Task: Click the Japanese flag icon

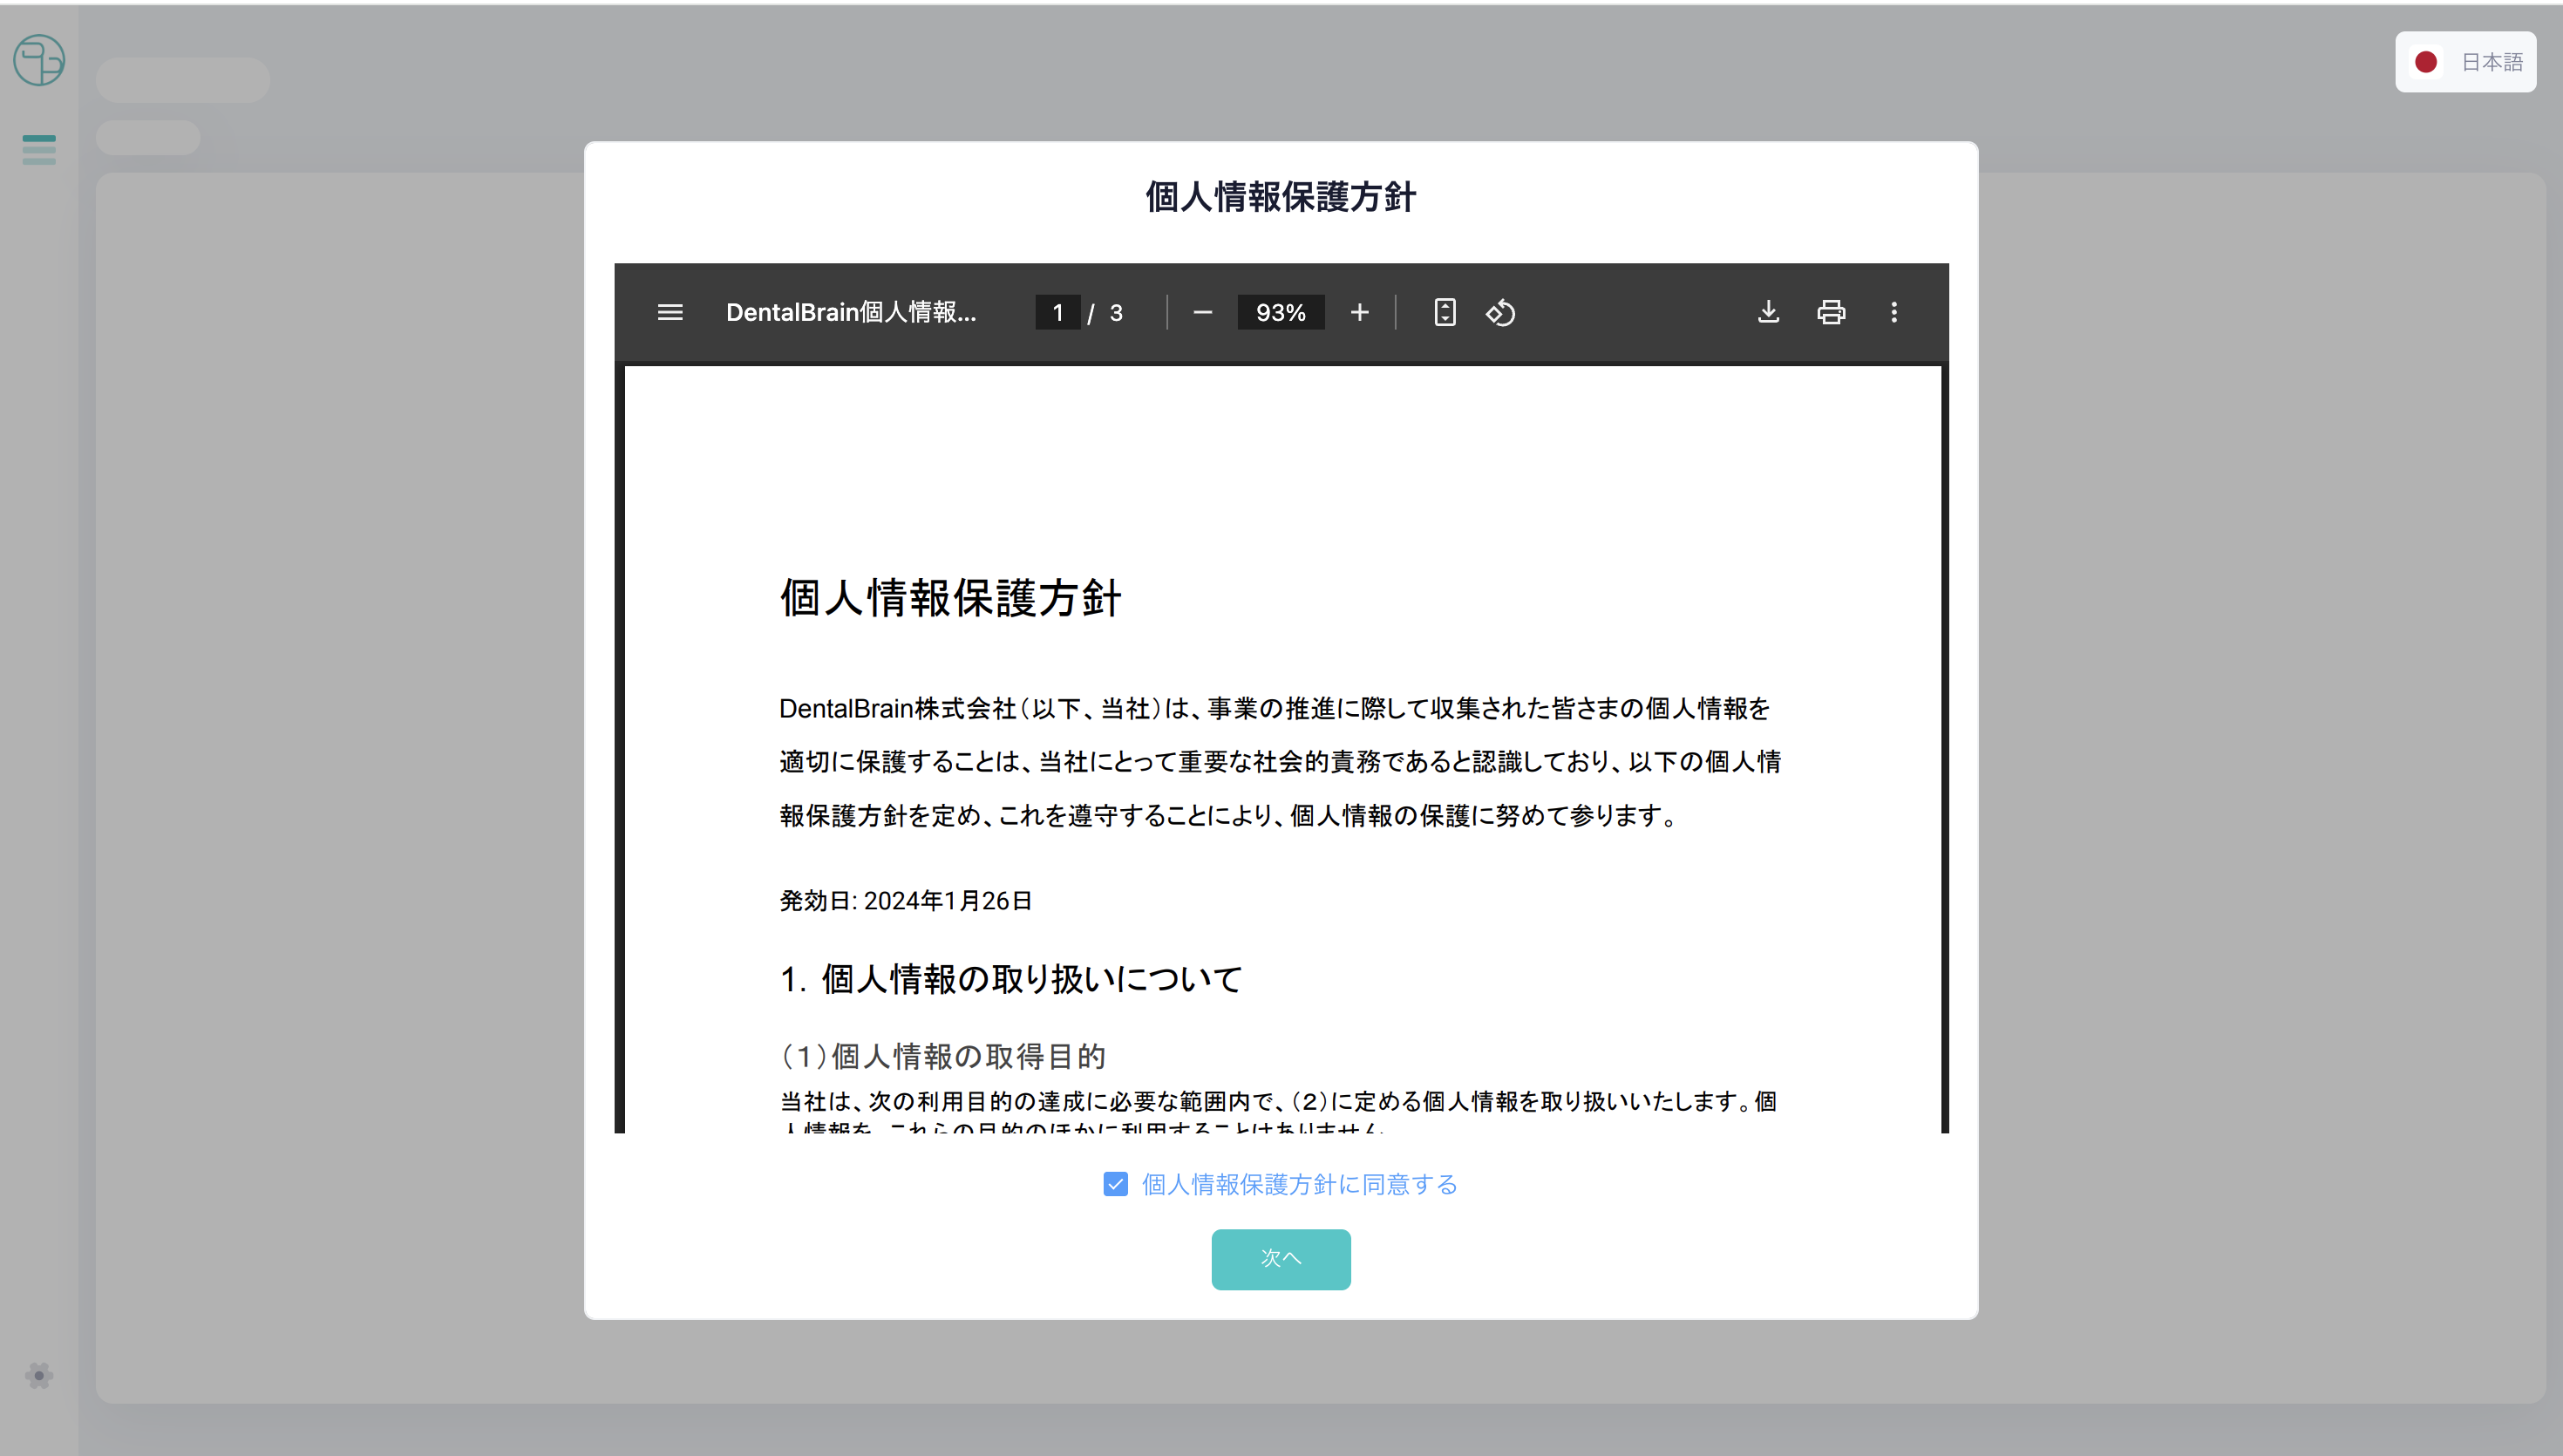Action: (x=2426, y=62)
